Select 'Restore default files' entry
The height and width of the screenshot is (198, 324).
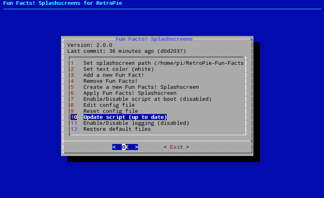(x=111, y=129)
